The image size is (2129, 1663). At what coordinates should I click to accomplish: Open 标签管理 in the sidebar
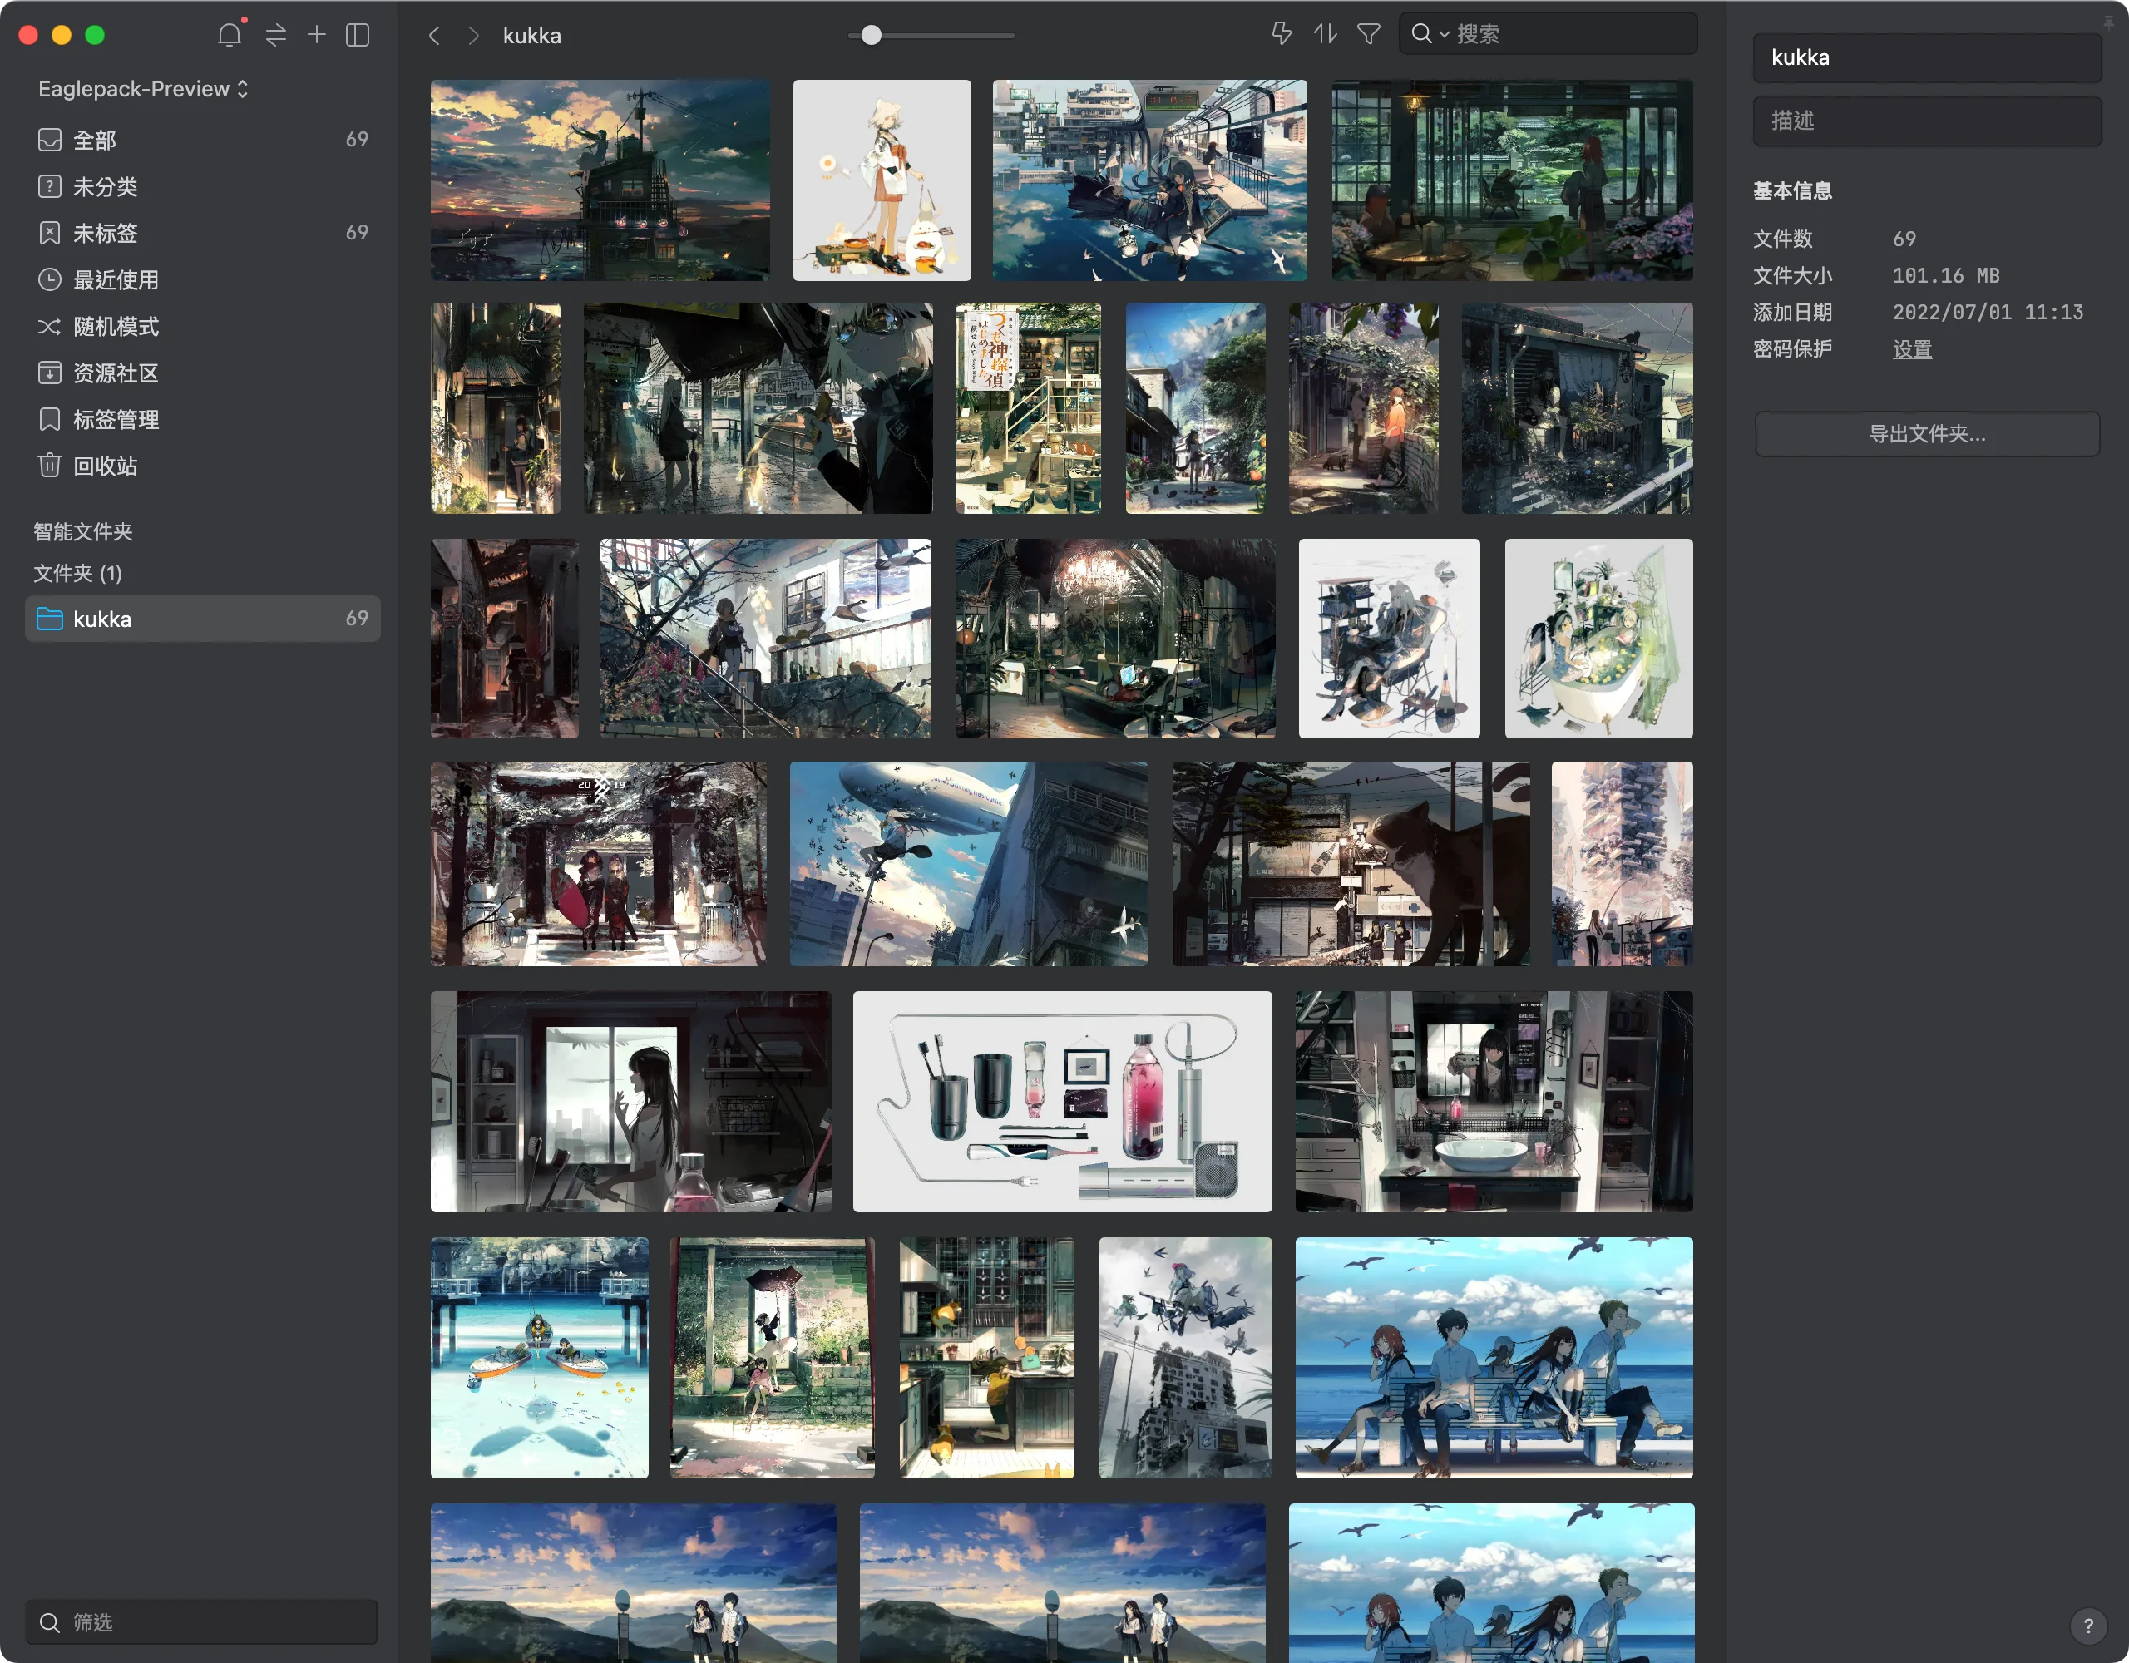tap(203, 419)
